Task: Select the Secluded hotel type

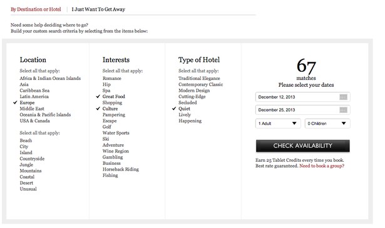Action: tap(188, 102)
